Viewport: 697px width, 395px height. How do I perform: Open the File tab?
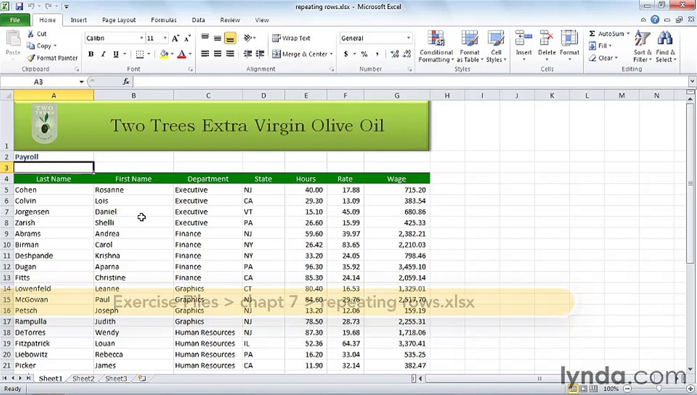[x=15, y=20]
